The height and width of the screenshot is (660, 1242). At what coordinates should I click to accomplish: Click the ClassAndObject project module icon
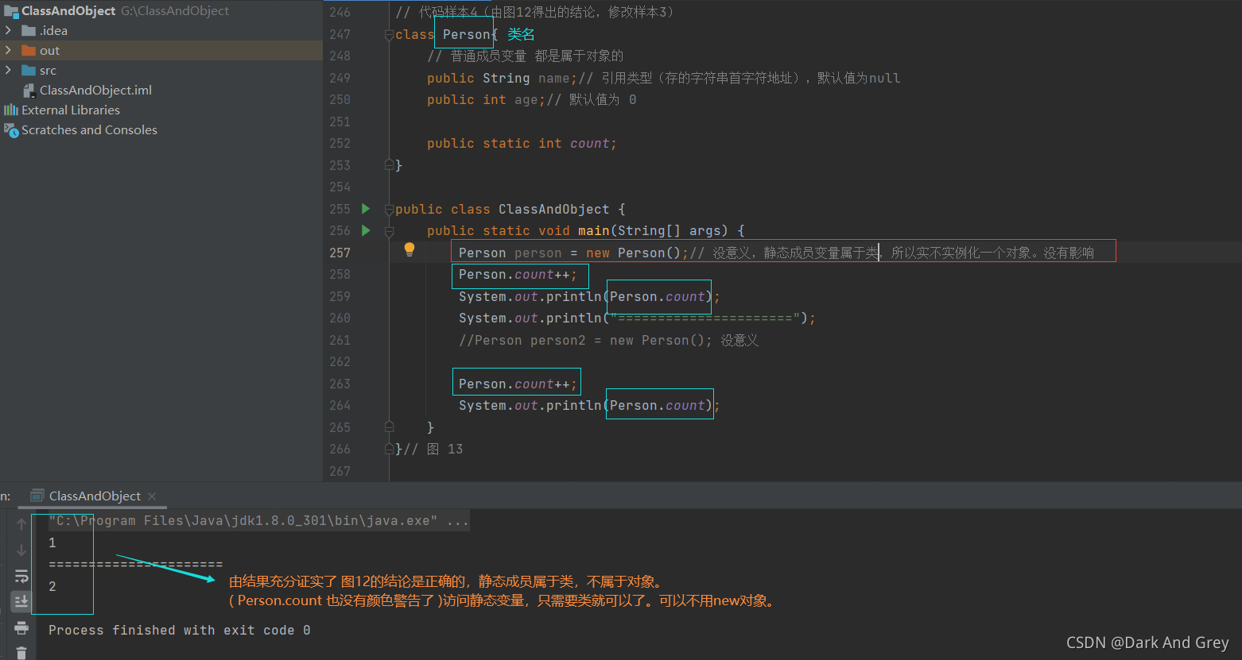(11, 11)
